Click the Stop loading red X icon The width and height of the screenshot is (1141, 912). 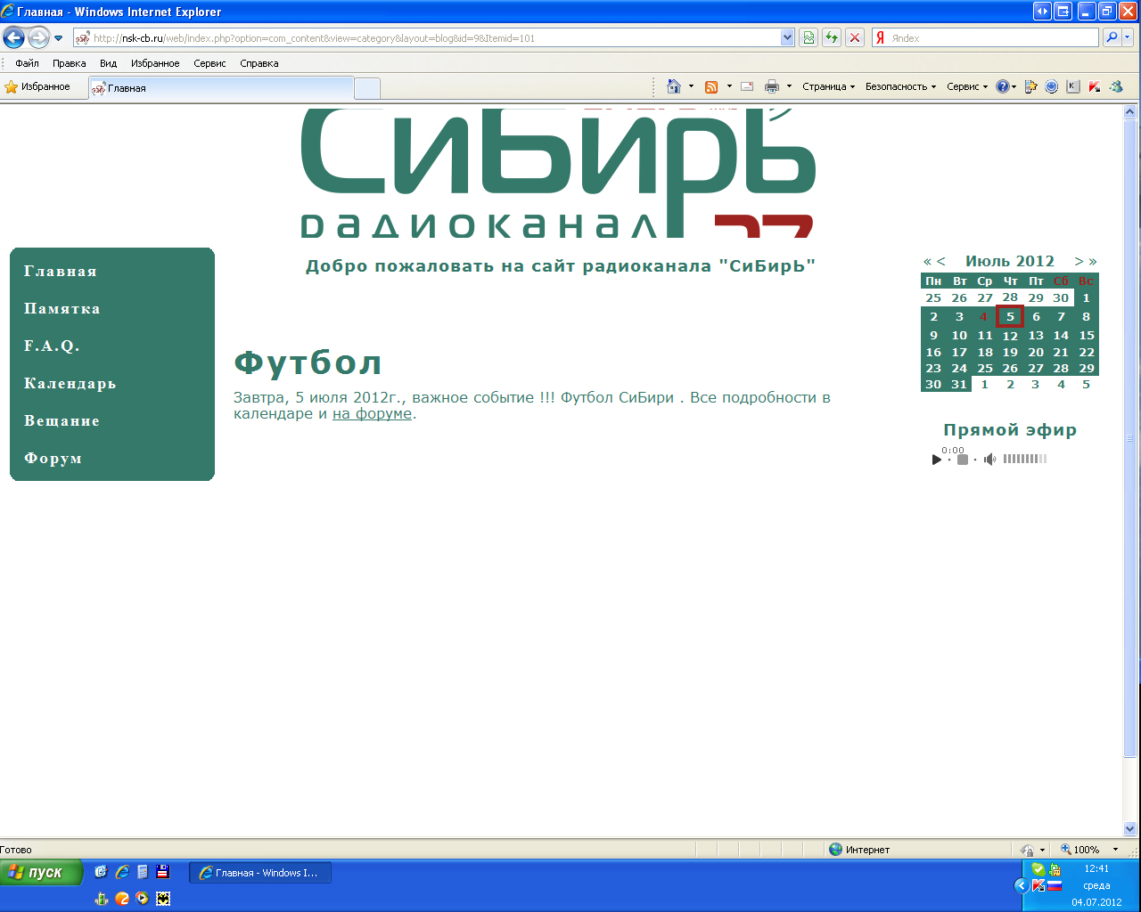point(855,37)
